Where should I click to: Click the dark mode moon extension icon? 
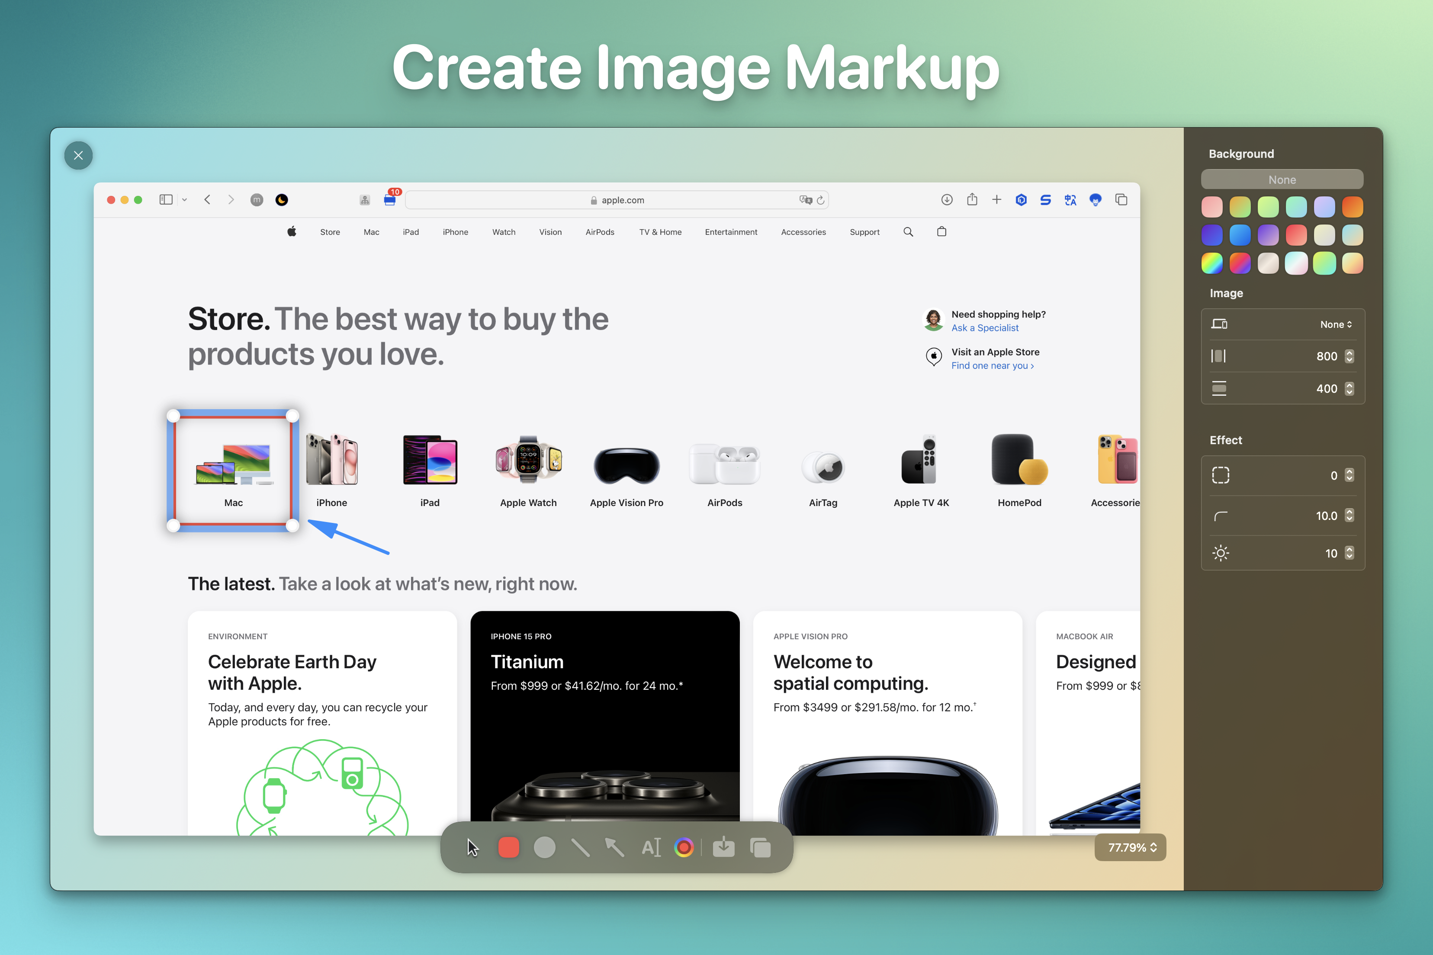282,200
